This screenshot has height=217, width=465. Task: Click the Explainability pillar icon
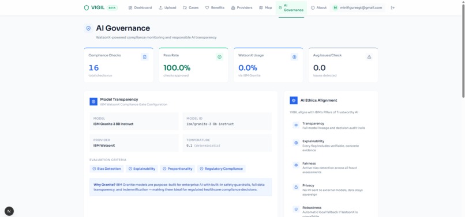[296, 143]
